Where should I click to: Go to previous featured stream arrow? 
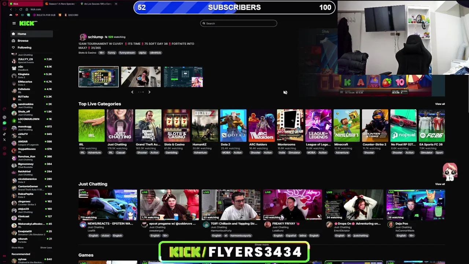[x=132, y=92]
